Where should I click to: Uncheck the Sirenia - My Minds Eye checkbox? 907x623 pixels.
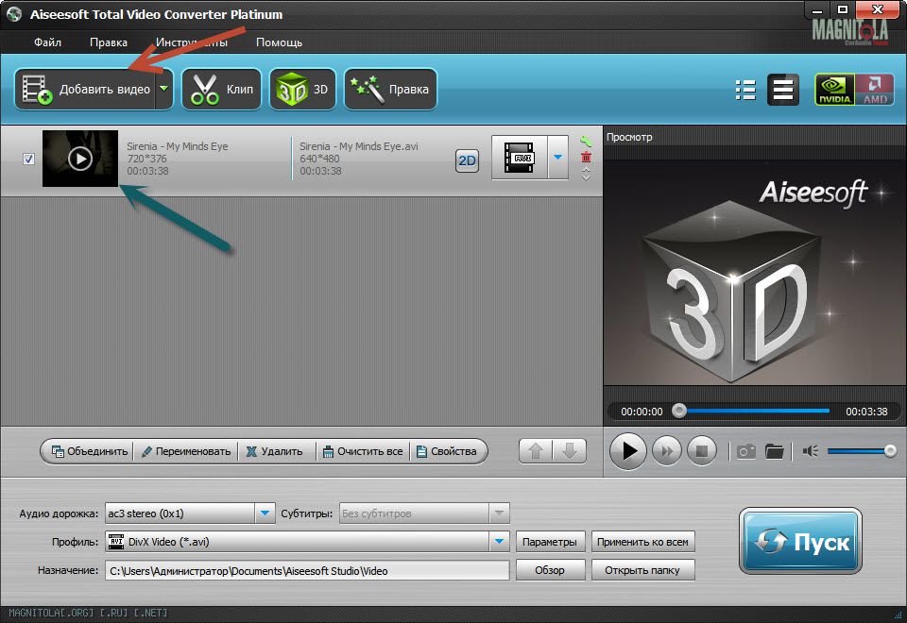[x=28, y=159]
